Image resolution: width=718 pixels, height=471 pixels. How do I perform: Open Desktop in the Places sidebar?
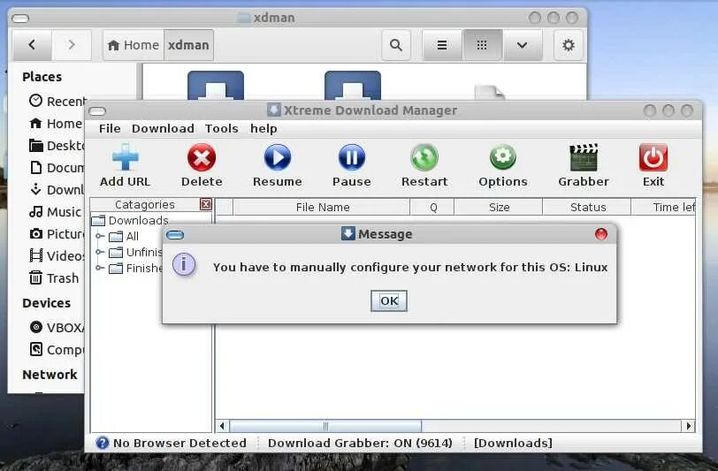56,146
